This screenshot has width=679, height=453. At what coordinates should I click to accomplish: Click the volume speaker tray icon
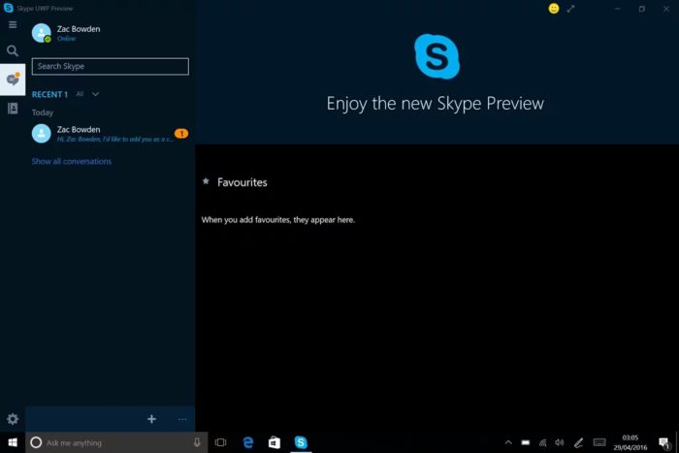(x=560, y=442)
